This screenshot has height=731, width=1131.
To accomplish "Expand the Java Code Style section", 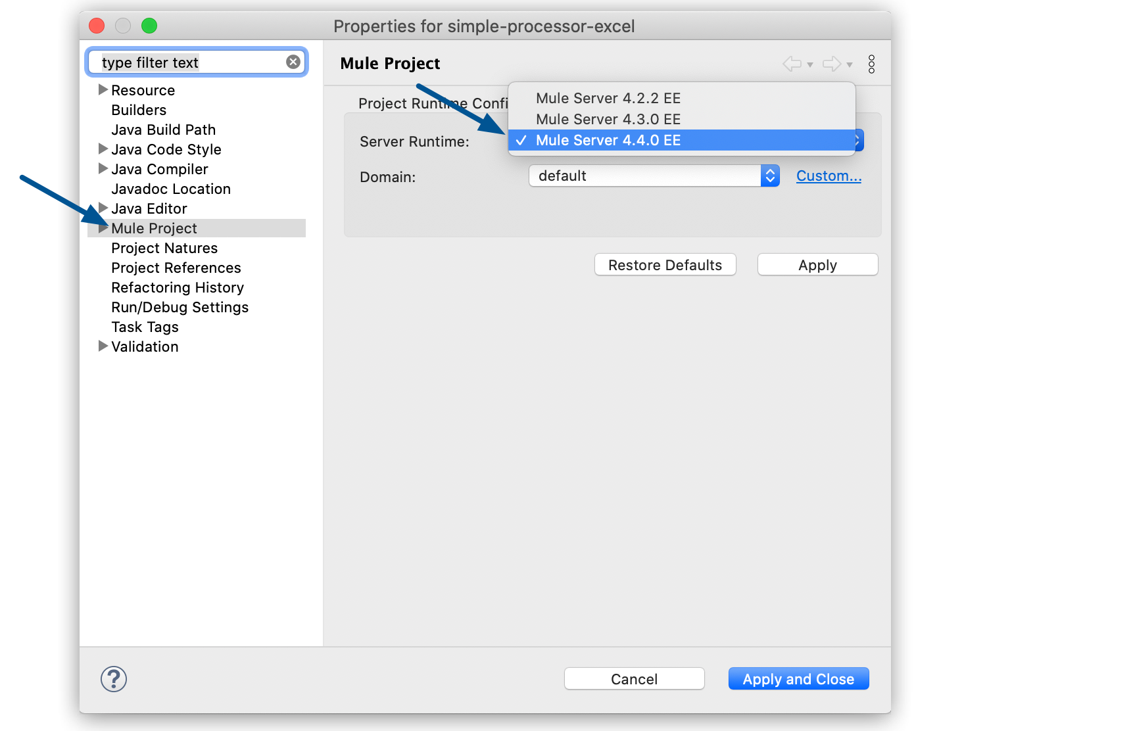I will (103, 149).
